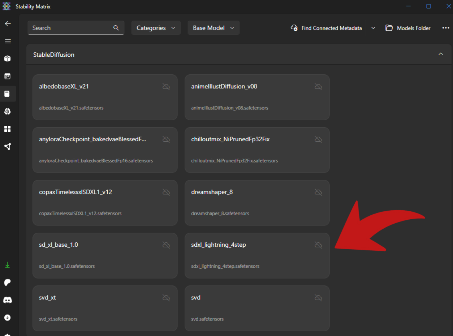Screen dimensions: 453x336
Task: Click into the Search field
Action: click(76, 28)
